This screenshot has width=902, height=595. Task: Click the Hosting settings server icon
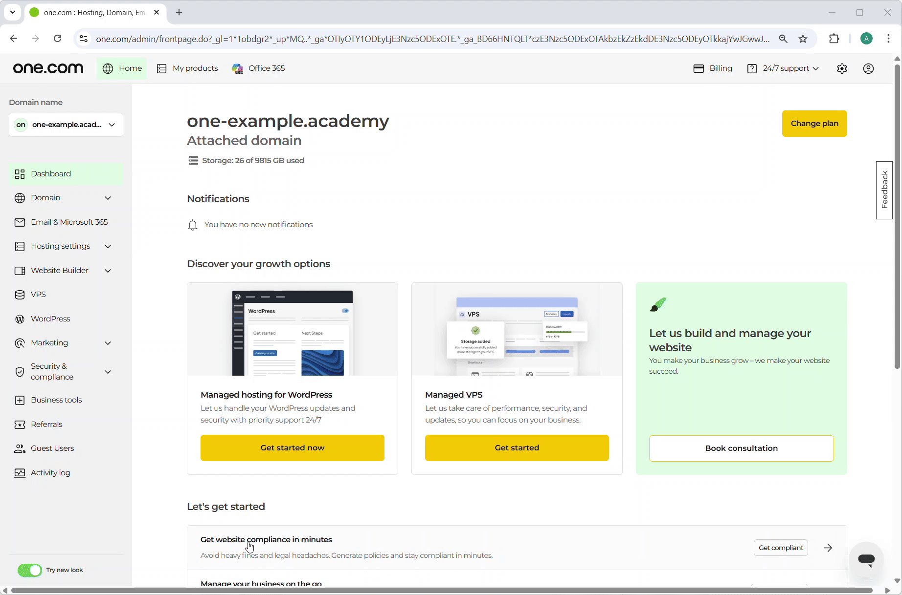[x=20, y=246]
